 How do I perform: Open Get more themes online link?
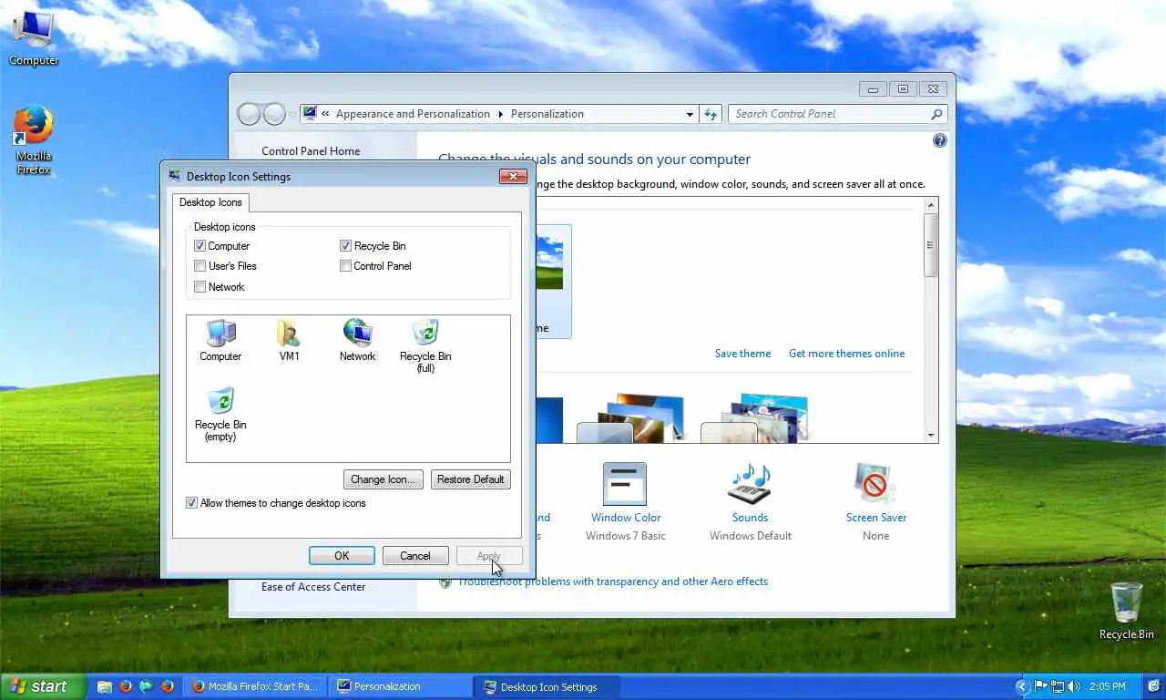coord(847,354)
